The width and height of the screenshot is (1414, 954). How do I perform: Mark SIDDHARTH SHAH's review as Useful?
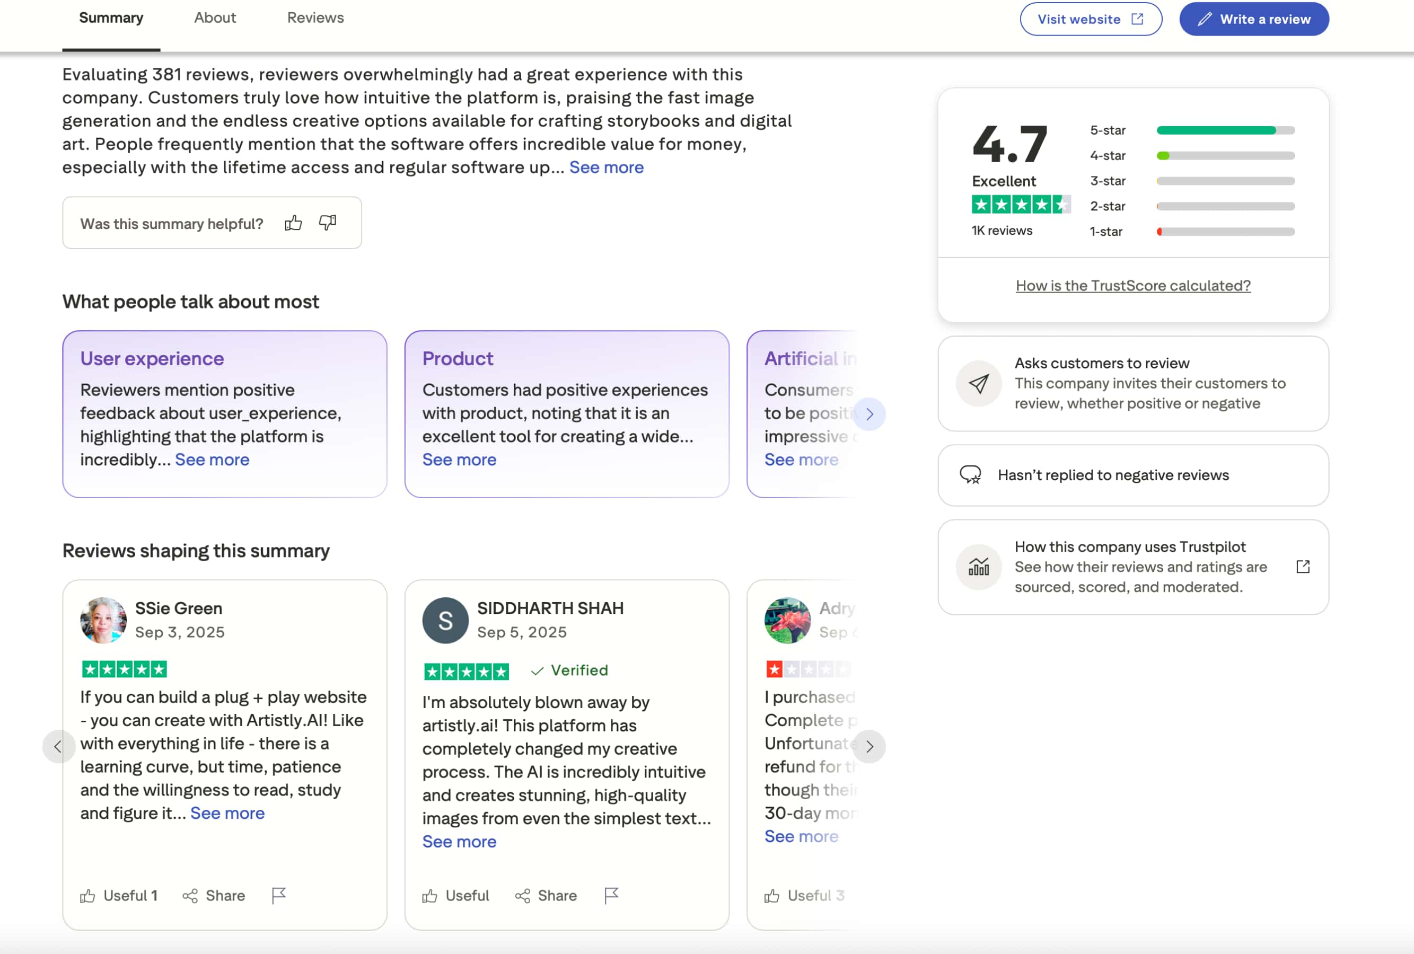(x=456, y=896)
